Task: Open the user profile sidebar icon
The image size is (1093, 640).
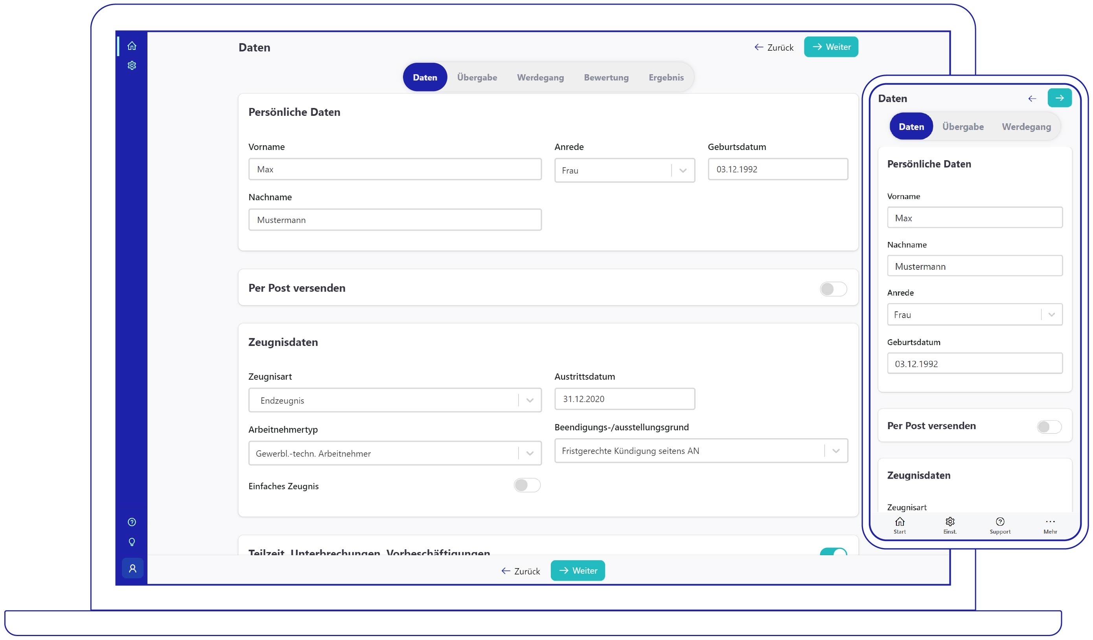Action: (x=132, y=568)
